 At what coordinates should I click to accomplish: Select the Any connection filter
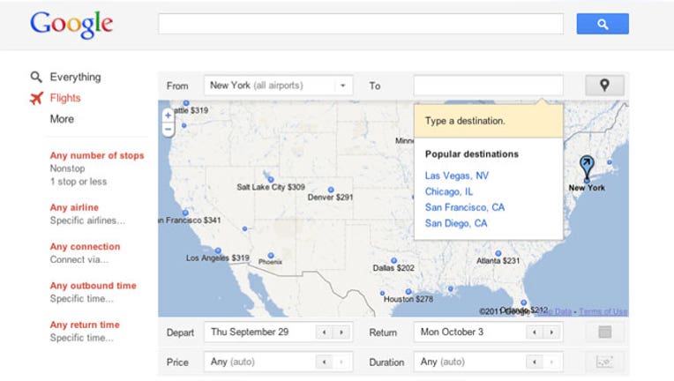tap(85, 247)
